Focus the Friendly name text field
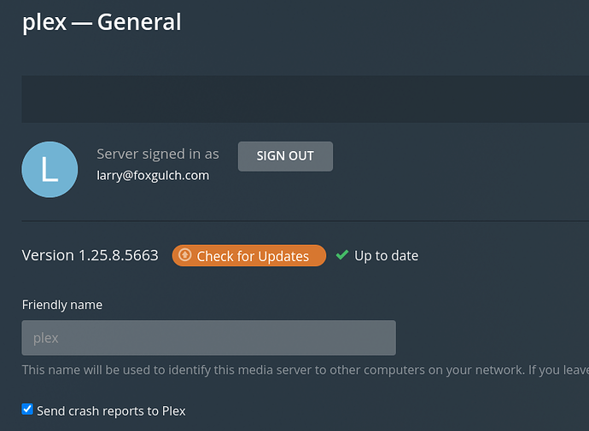This screenshot has height=431, width=589. (x=208, y=338)
